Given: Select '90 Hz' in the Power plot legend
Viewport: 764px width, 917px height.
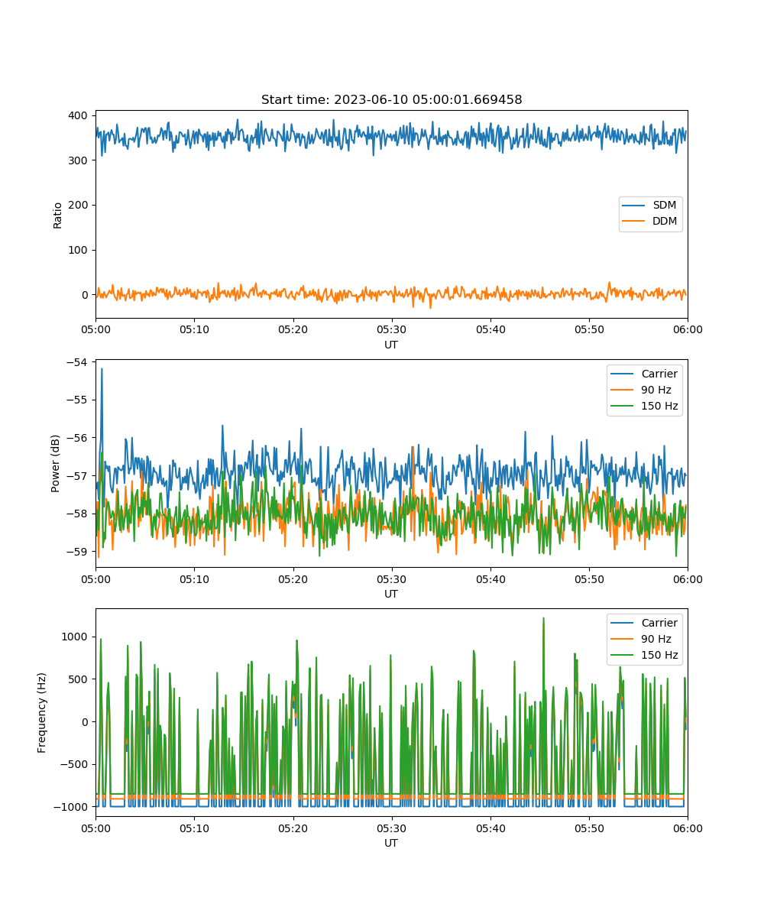Looking at the screenshot, I should point(656,390).
